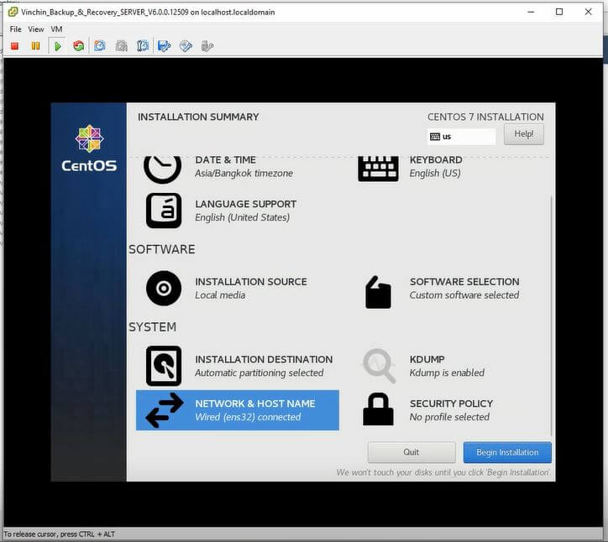608x542 pixels.
Task: Click the INSTALLATION SUMMARY heading
Action: pyautogui.click(x=198, y=117)
